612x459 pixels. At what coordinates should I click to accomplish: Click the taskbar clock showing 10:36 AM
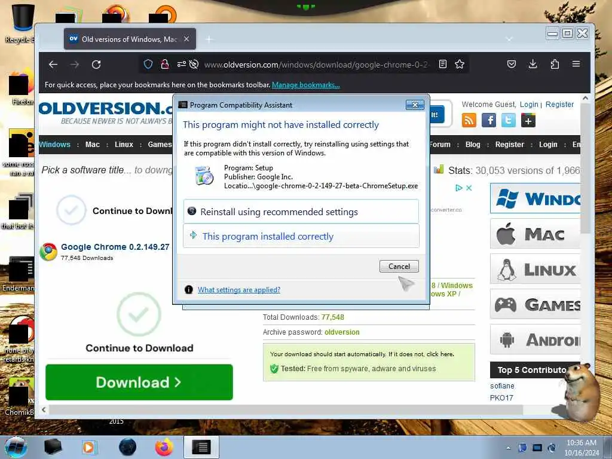[x=581, y=447]
